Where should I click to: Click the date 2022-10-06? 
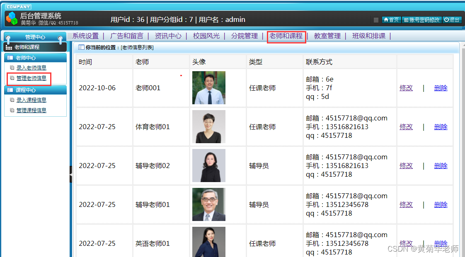[97, 88]
